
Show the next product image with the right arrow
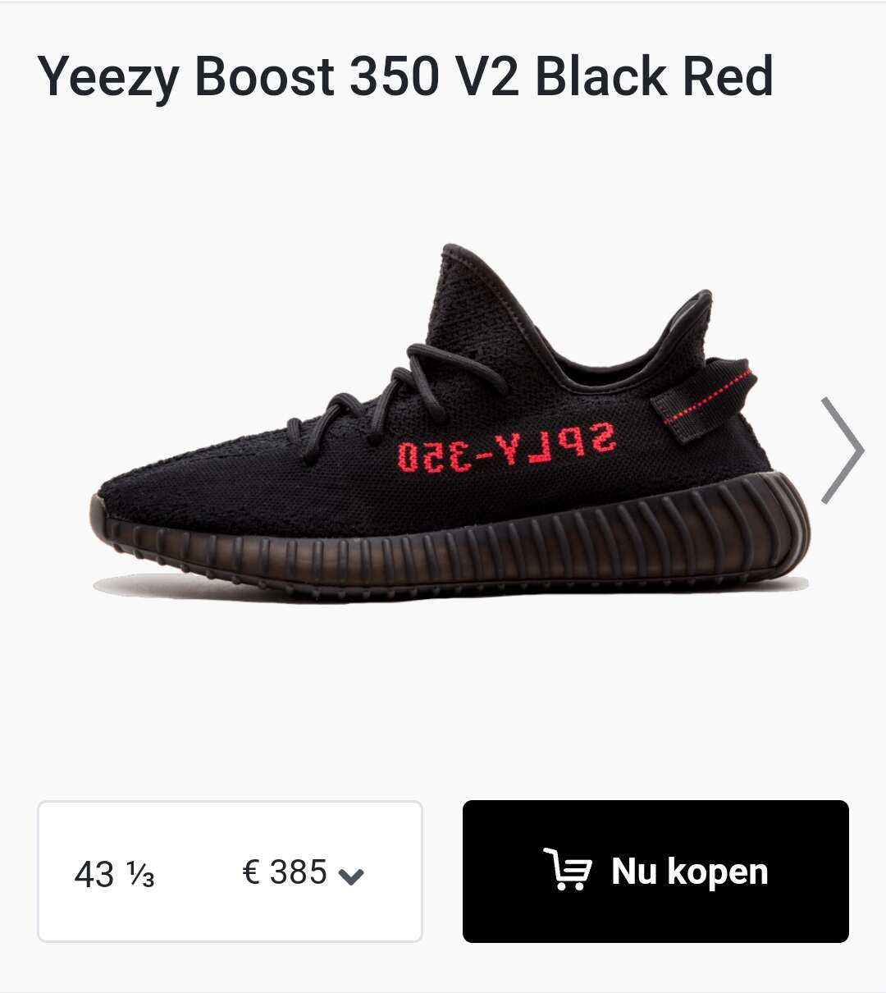pyautogui.click(x=843, y=450)
